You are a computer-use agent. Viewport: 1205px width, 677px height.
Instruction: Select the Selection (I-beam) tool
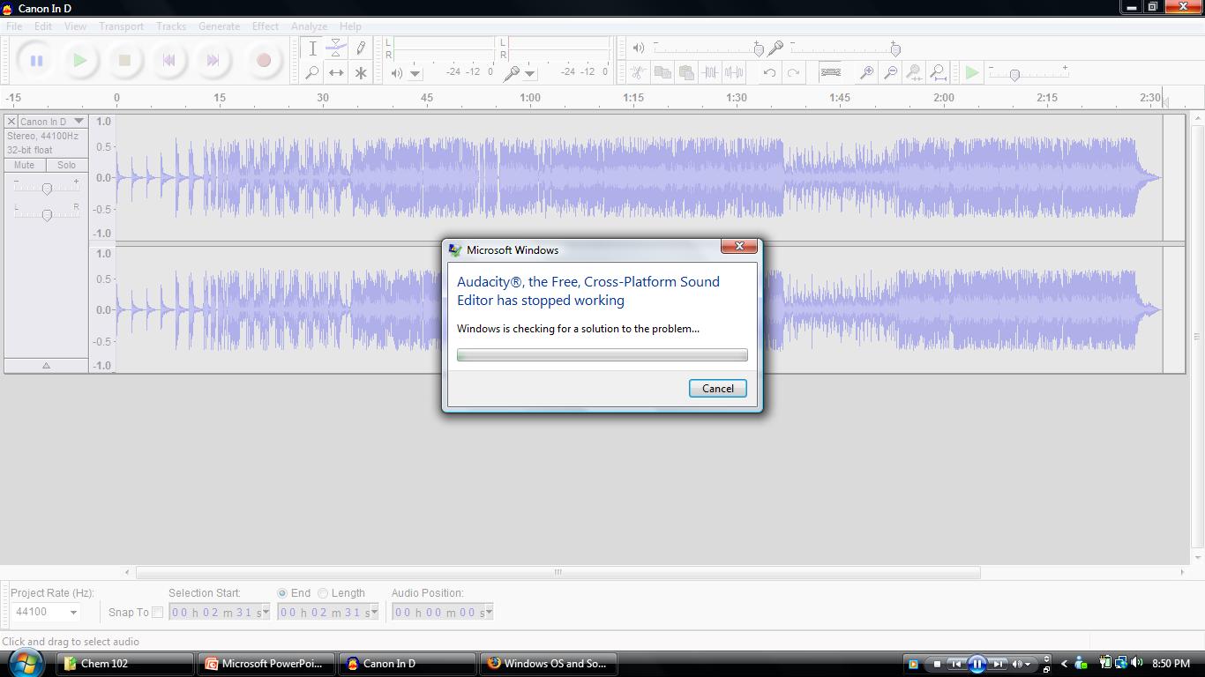(x=312, y=48)
